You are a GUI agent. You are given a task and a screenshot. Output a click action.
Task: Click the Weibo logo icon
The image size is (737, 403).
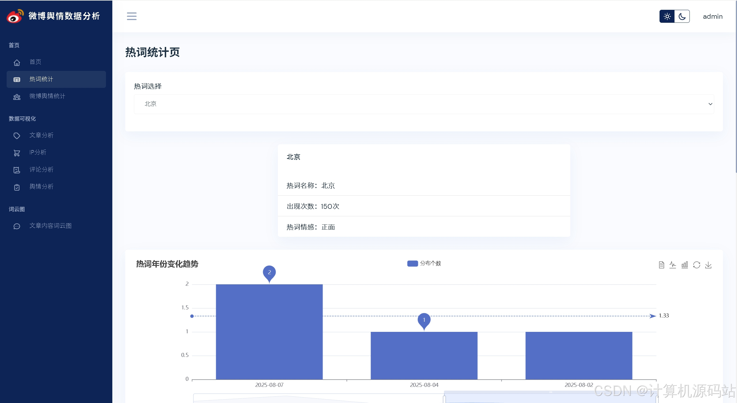click(x=15, y=16)
